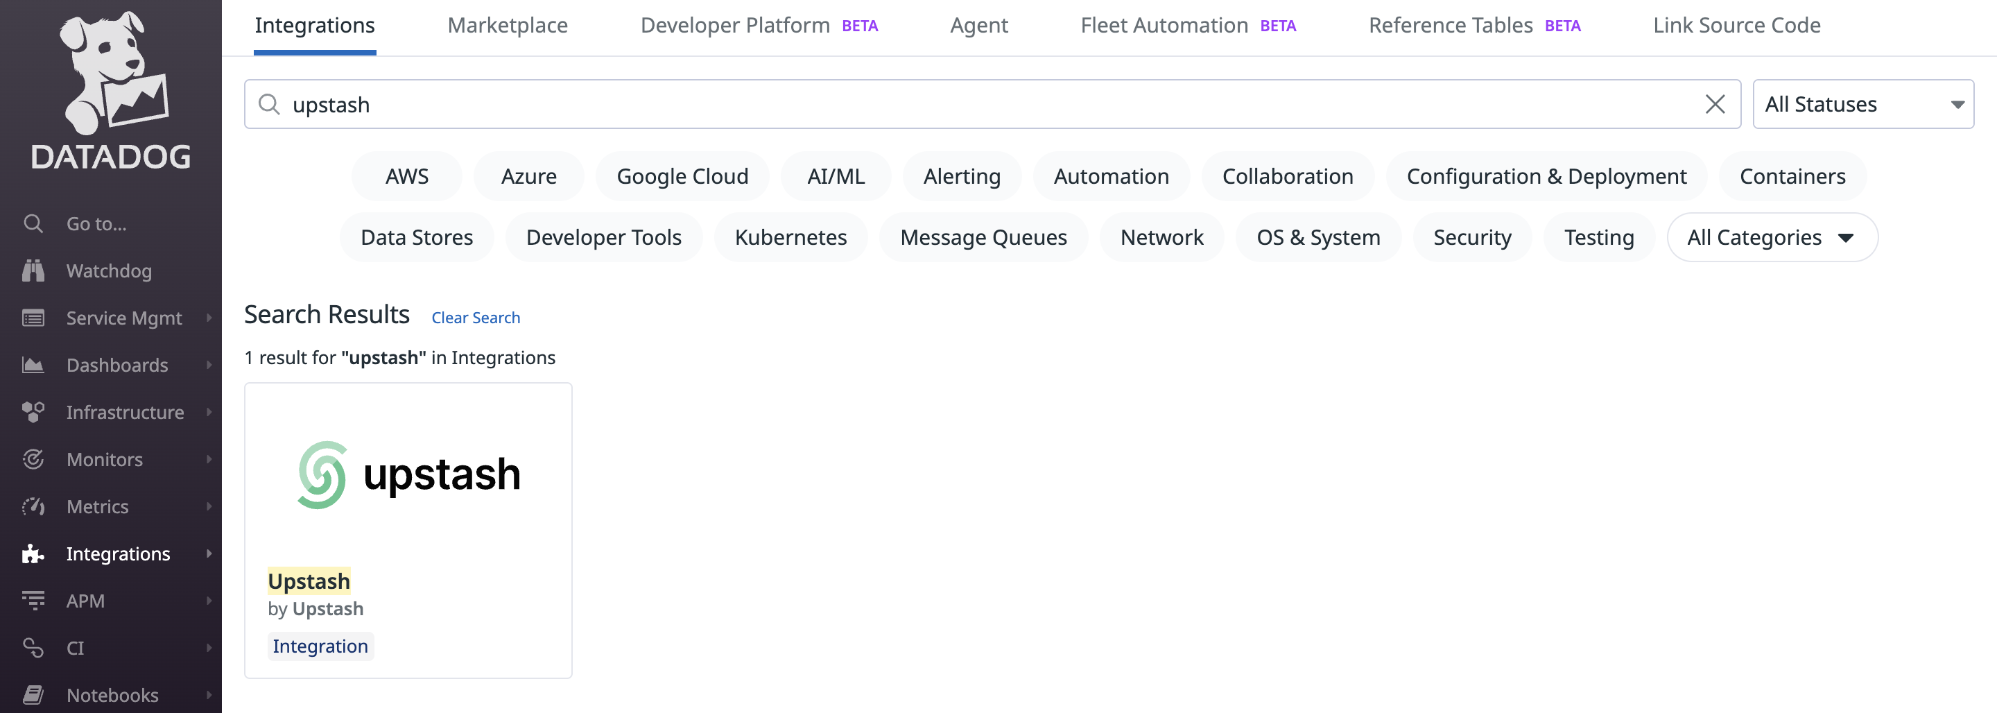Click the Metrics gauge icon

click(x=33, y=506)
